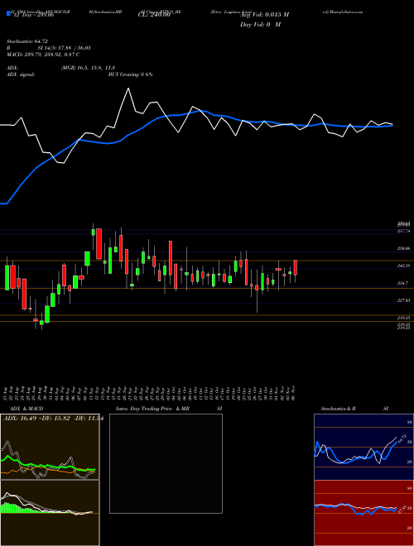The image size is (414, 546).
Task: Click the 64.72 label on the stochastics line
Action: pyautogui.click(x=402, y=438)
